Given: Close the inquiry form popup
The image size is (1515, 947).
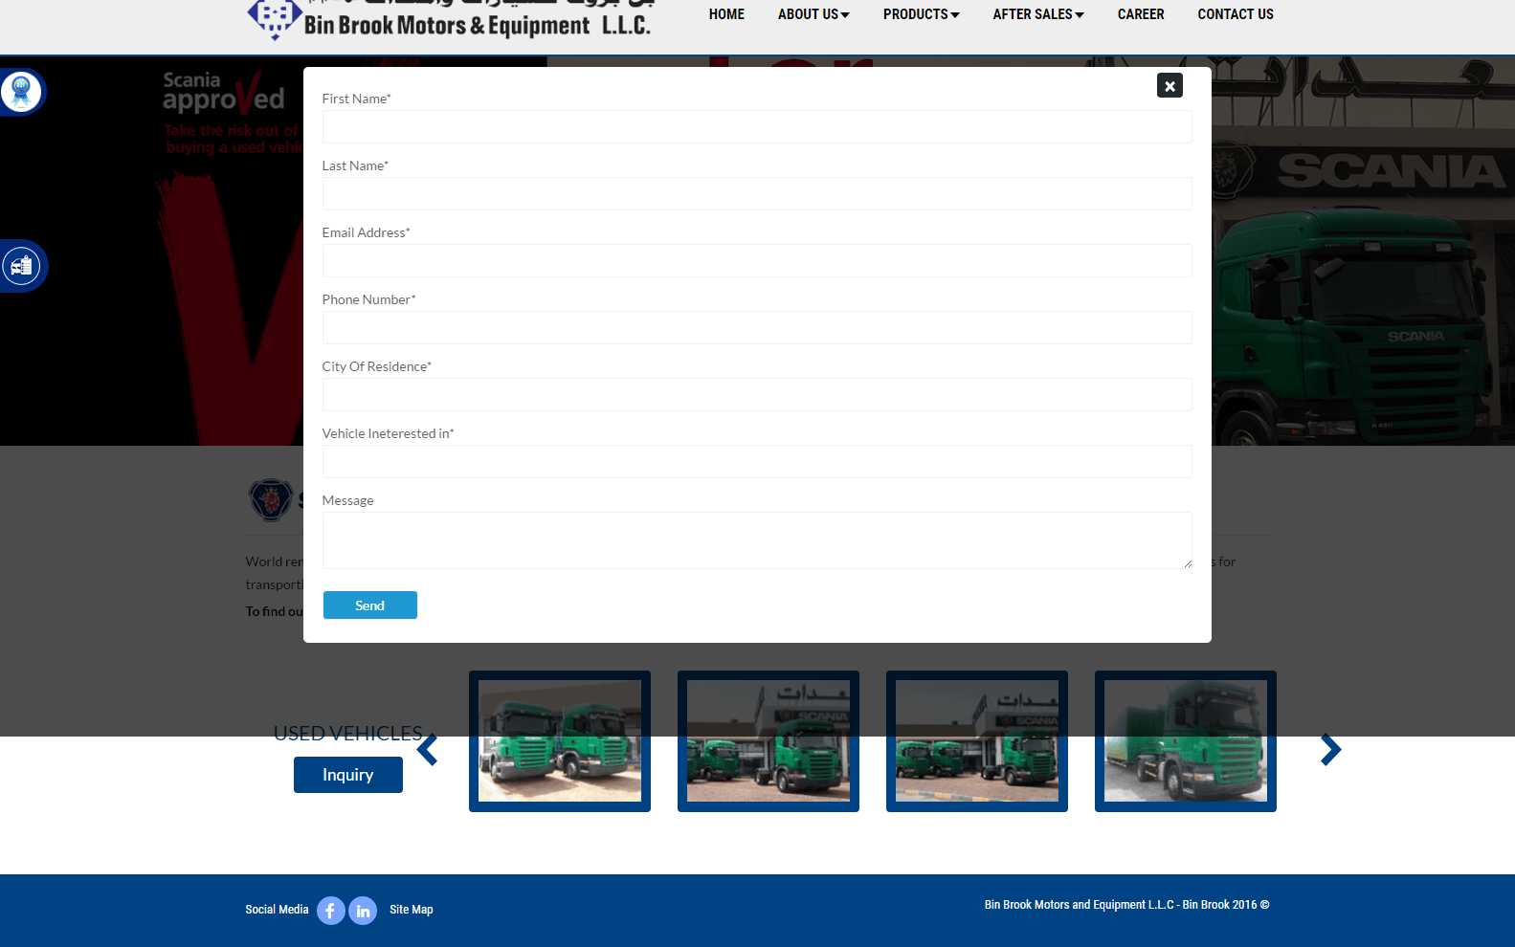Looking at the screenshot, I should [x=1170, y=86].
